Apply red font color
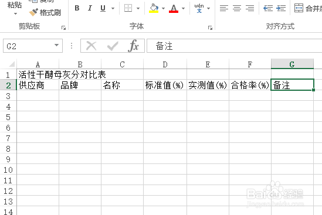This screenshot has width=322, height=215. point(174,8)
